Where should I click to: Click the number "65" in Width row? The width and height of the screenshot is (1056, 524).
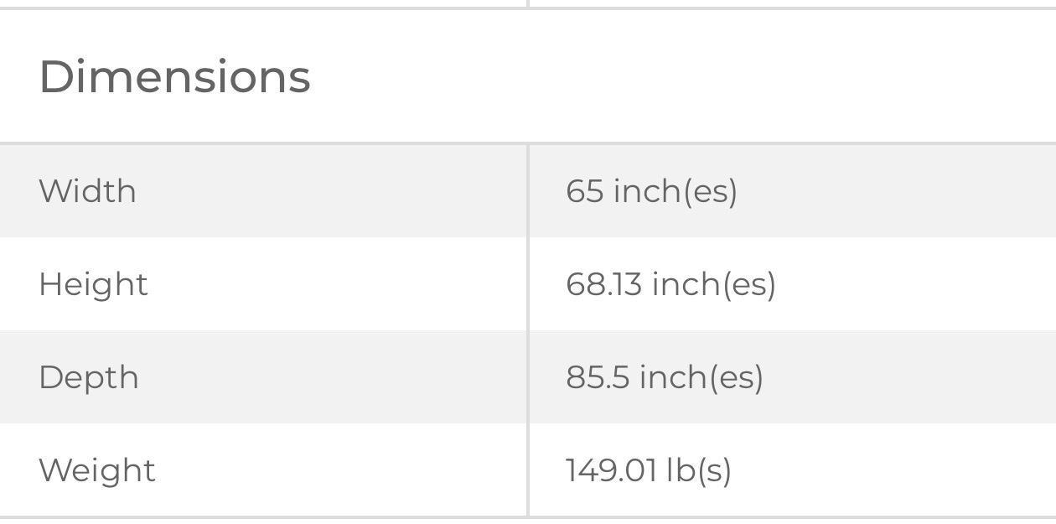585,192
